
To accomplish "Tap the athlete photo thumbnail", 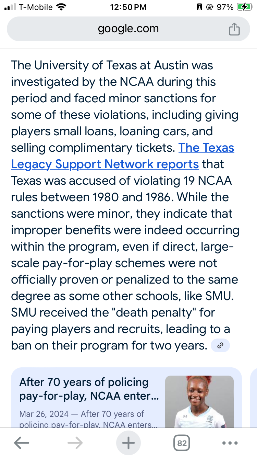I will pos(199,402).
